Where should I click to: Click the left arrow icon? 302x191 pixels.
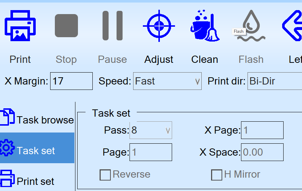[x=292, y=26]
